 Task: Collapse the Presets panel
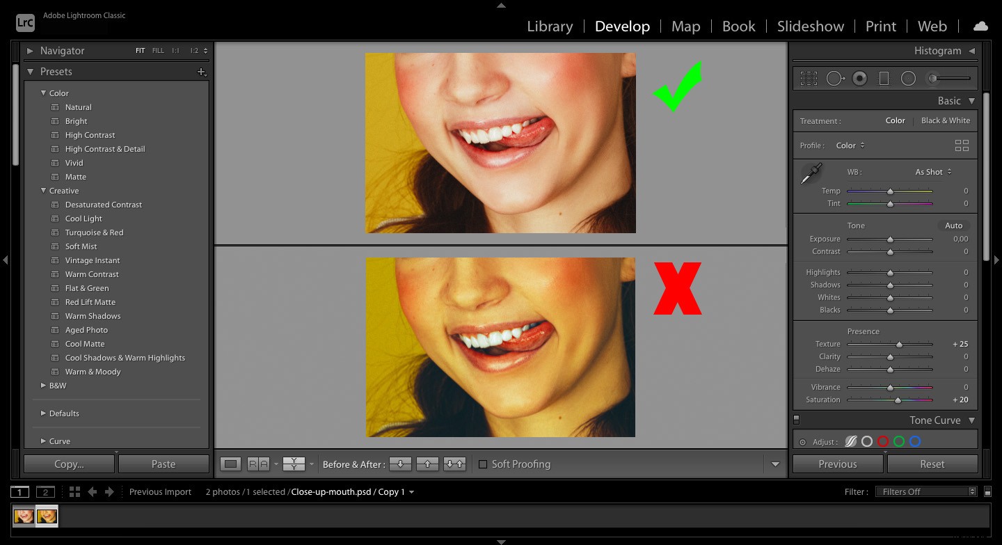click(x=30, y=71)
